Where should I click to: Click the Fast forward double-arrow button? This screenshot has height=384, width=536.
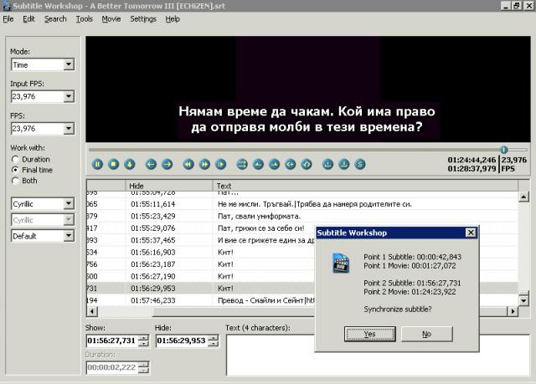(204, 165)
